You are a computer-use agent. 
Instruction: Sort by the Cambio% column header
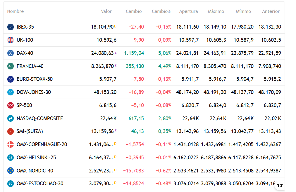pyautogui.click(x=161, y=11)
